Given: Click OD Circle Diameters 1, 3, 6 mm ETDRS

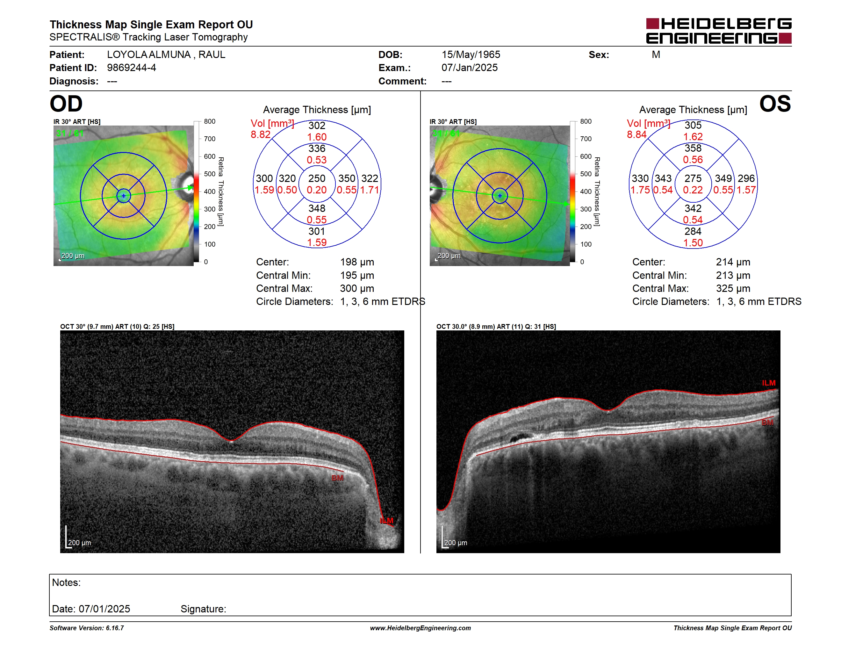Looking at the screenshot, I should tap(341, 301).
